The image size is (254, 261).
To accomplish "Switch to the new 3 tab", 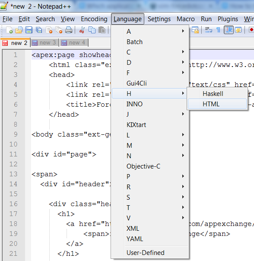I will click(44, 43).
